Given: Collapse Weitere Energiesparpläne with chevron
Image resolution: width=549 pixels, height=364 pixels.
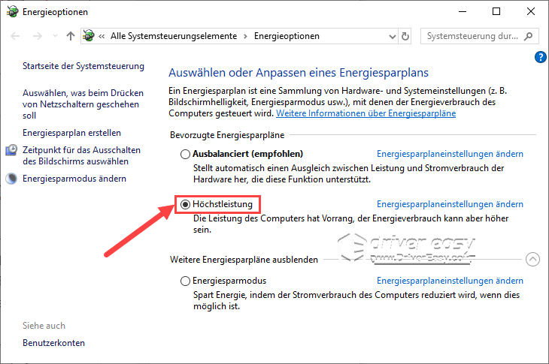Looking at the screenshot, I should click(532, 259).
